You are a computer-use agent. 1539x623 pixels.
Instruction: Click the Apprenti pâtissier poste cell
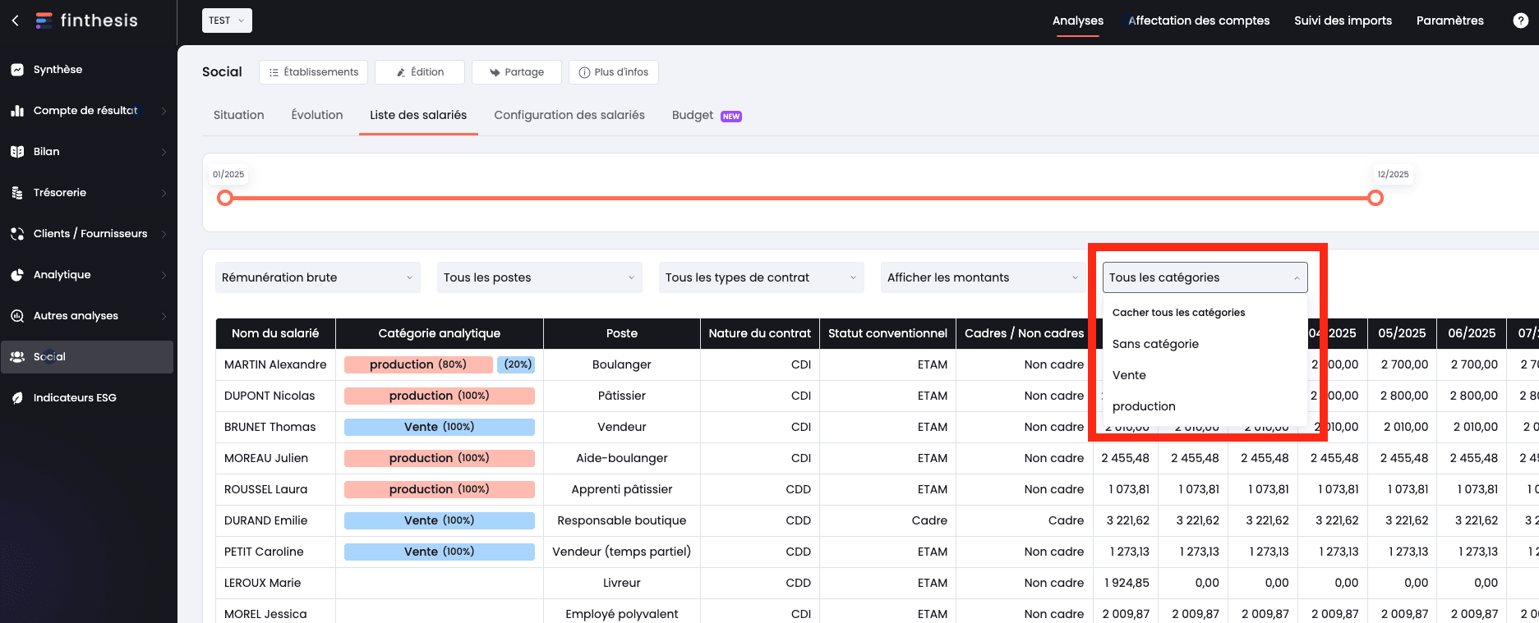pyautogui.click(x=622, y=489)
